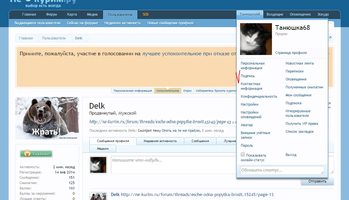Viewport: 349px width, 200px height.
Task: Open Delk author link in profile post
Action: coord(115,195)
